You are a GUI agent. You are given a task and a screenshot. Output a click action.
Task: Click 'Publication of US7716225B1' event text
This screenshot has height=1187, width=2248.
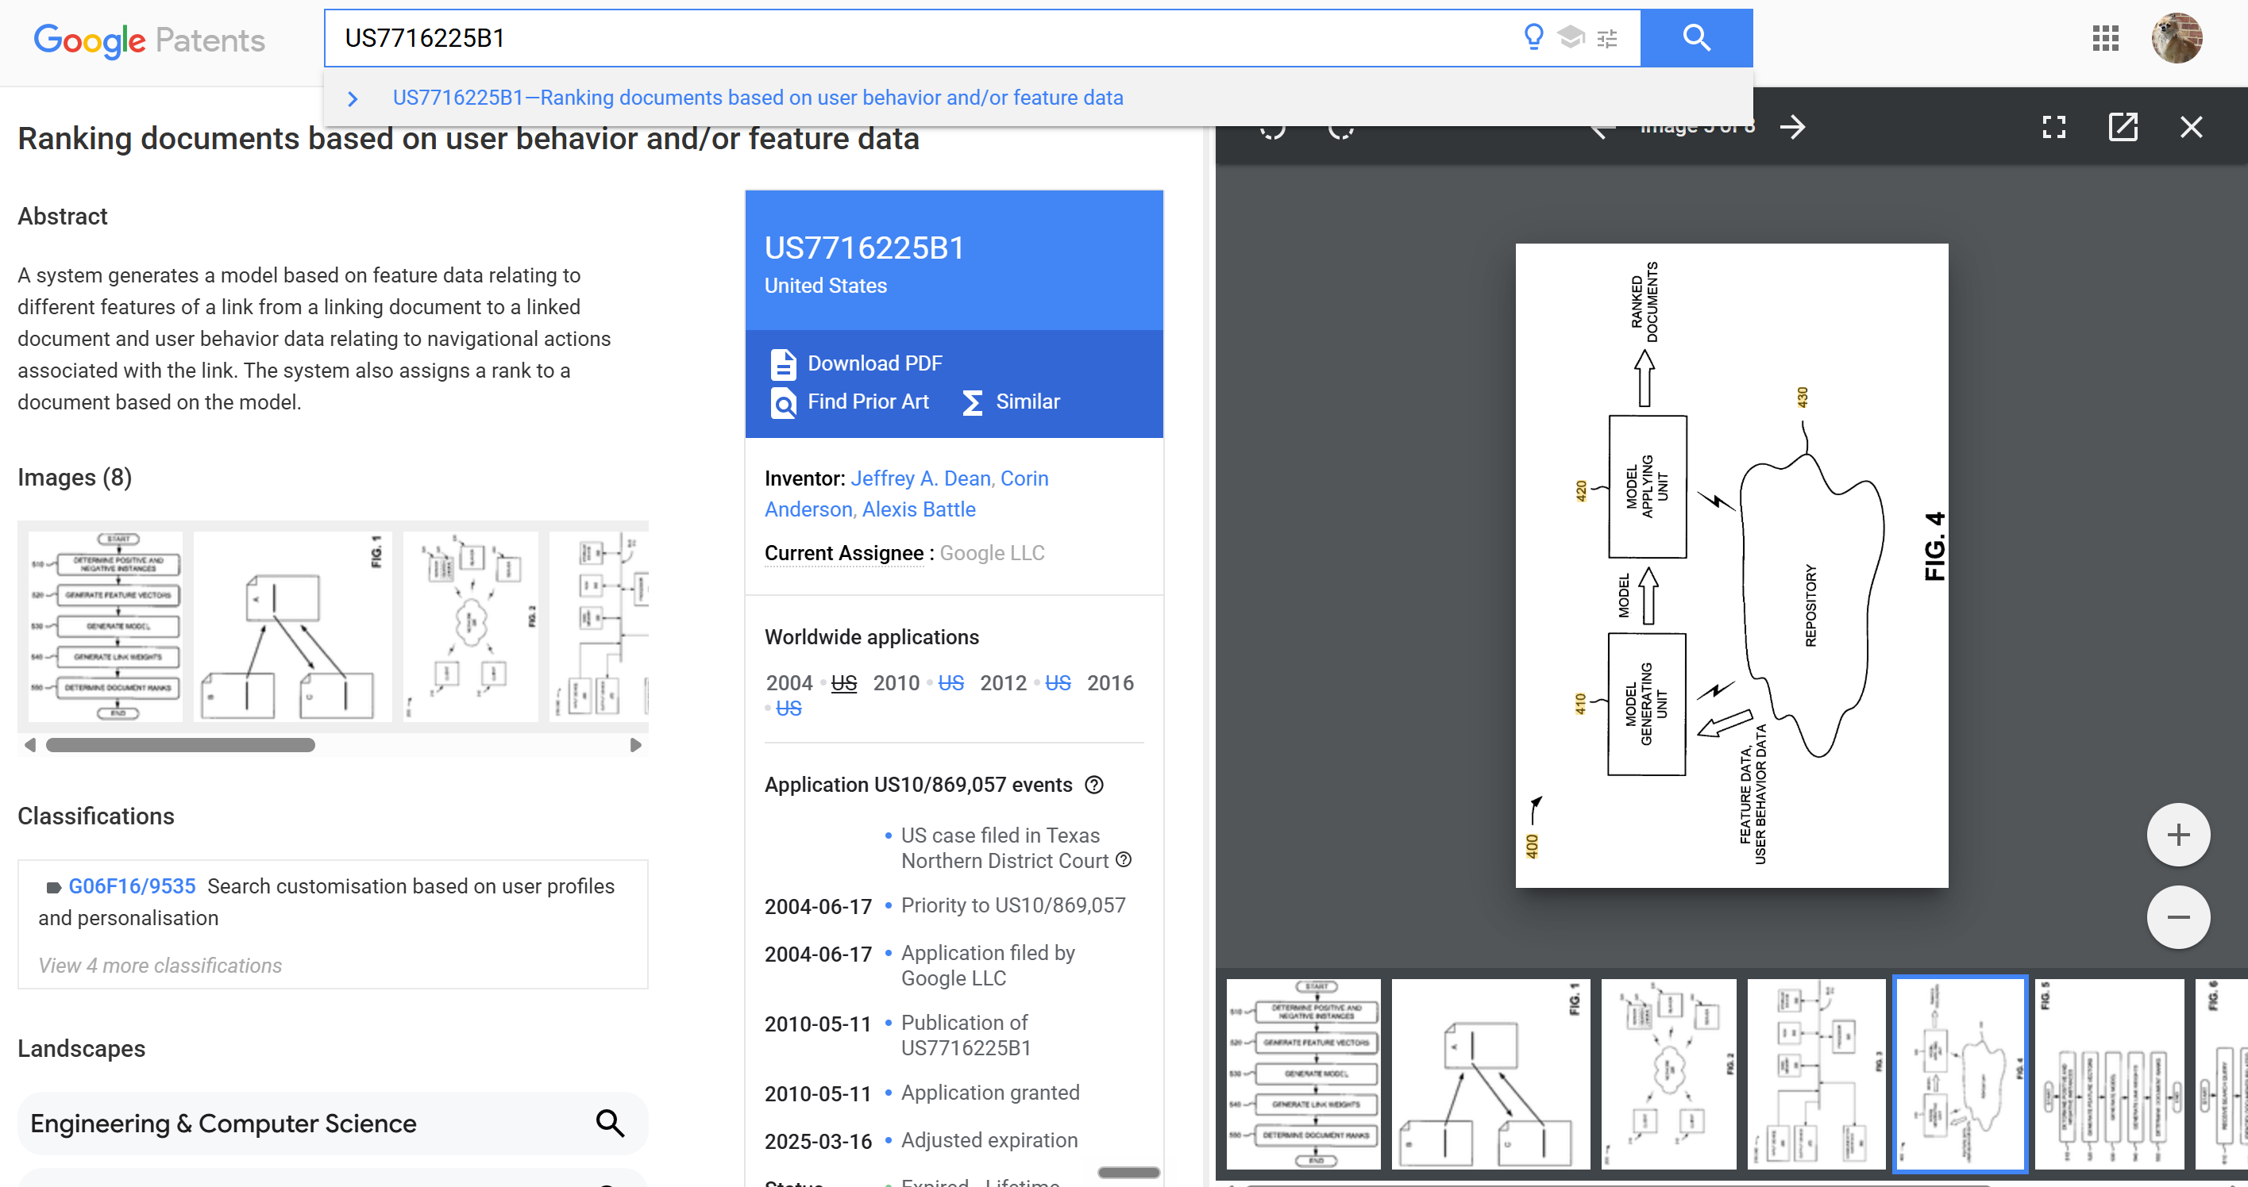tap(966, 1035)
